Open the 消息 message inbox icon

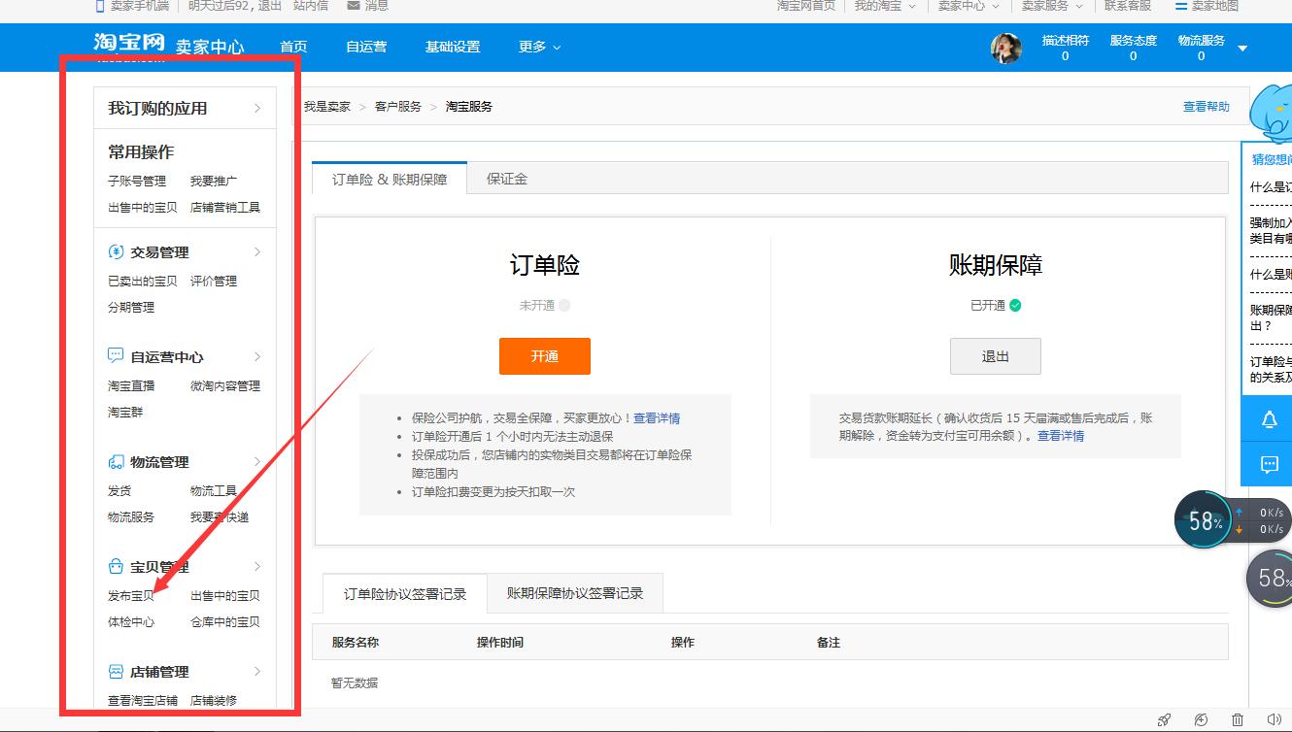pos(355,7)
